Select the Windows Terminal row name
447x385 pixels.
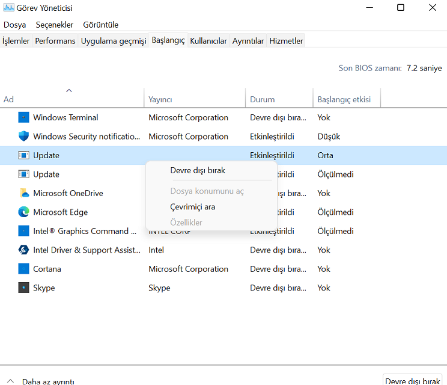tap(65, 117)
